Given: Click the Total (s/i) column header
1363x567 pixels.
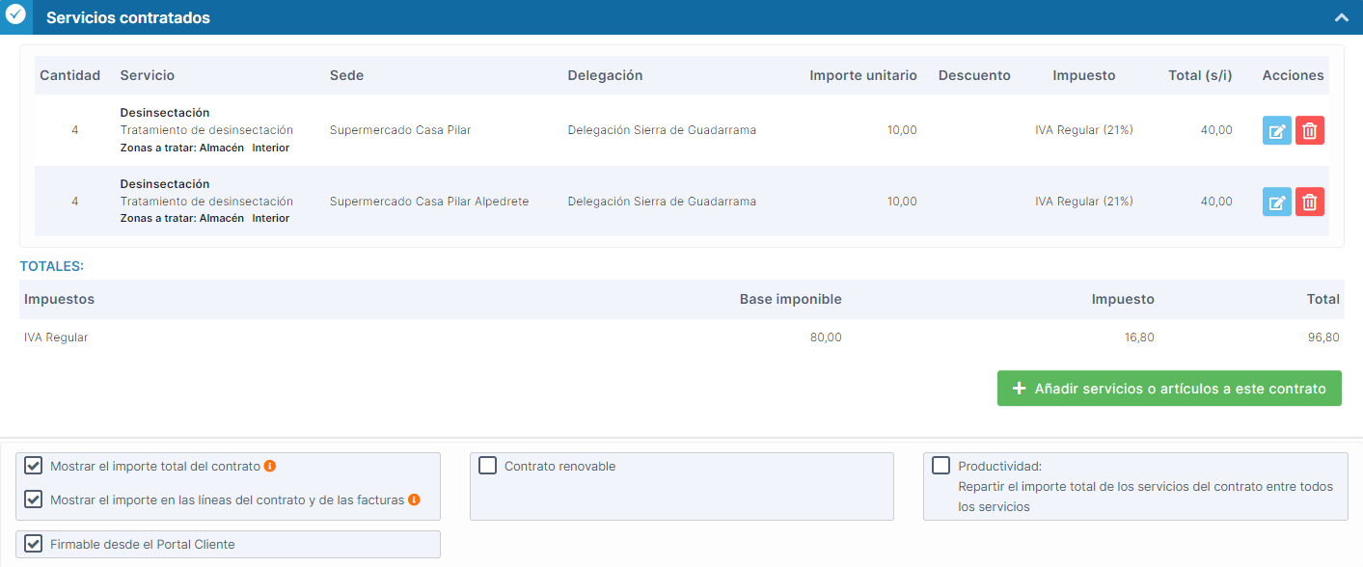Looking at the screenshot, I should 1200,75.
